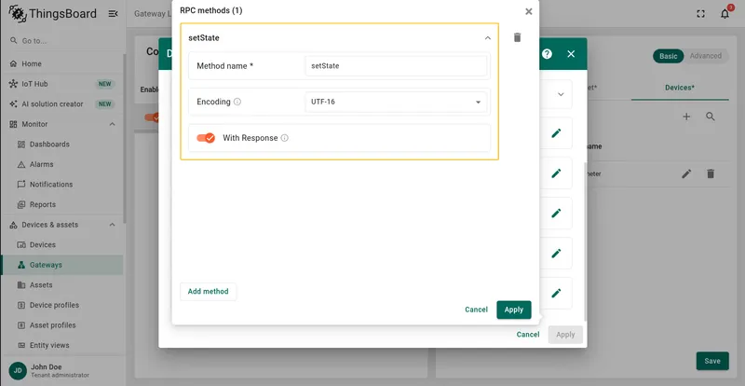Click the fourth pencil edit icon

[556, 254]
